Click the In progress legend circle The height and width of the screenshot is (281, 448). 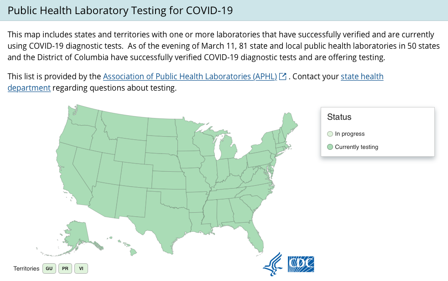click(330, 134)
